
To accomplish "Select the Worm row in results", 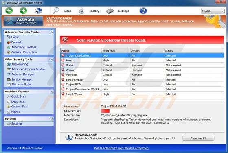I will [142, 70].
